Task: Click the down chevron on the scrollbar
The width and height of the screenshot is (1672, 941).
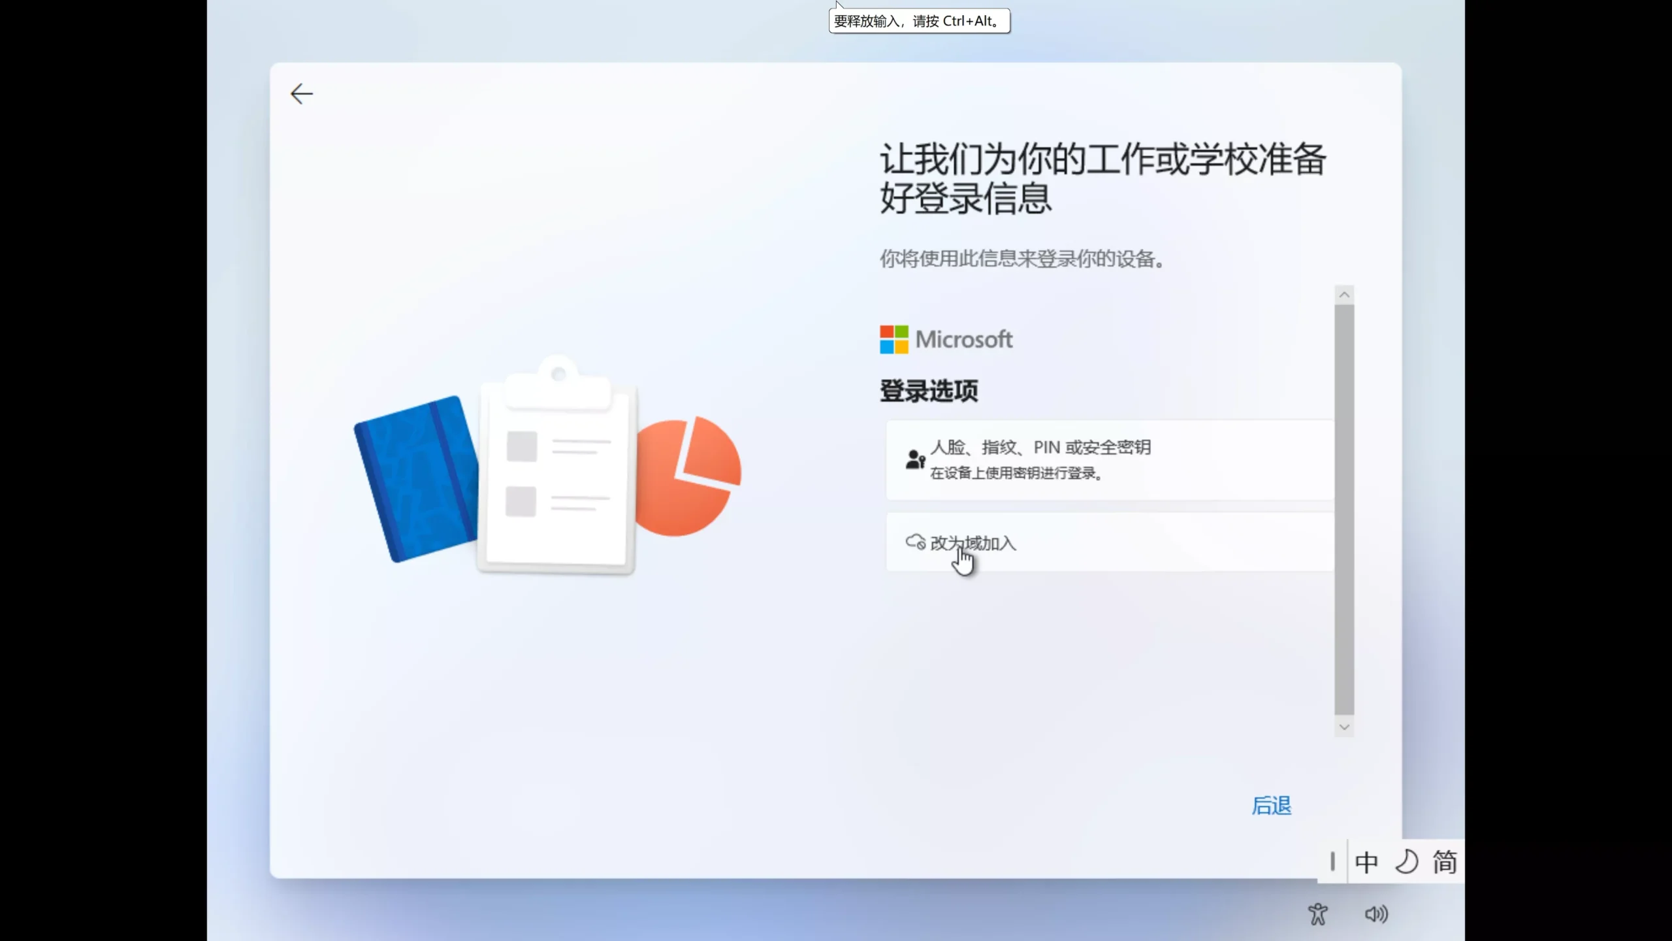Action: 1344,727
